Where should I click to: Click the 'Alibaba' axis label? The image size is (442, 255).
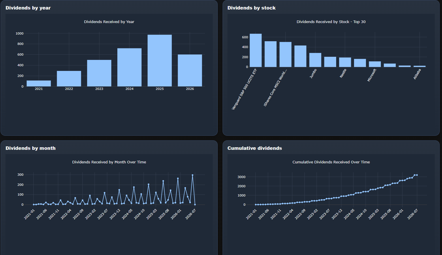point(417,74)
